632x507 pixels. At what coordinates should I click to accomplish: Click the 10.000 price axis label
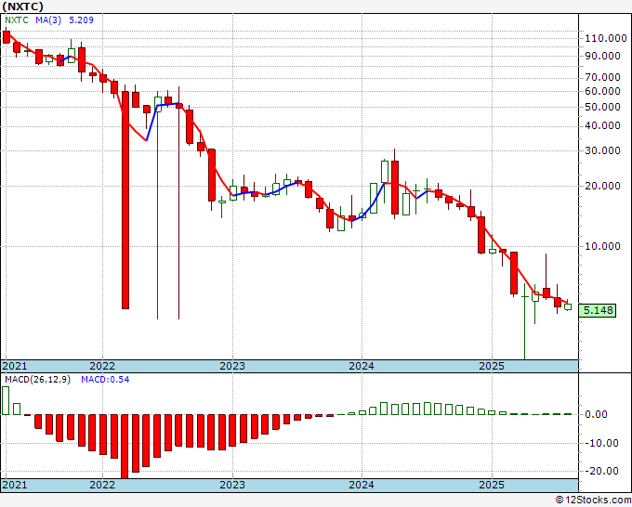click(602, 246)
